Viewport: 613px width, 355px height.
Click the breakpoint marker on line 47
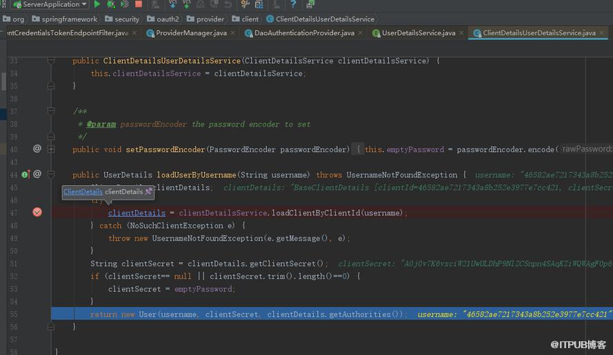37,212
